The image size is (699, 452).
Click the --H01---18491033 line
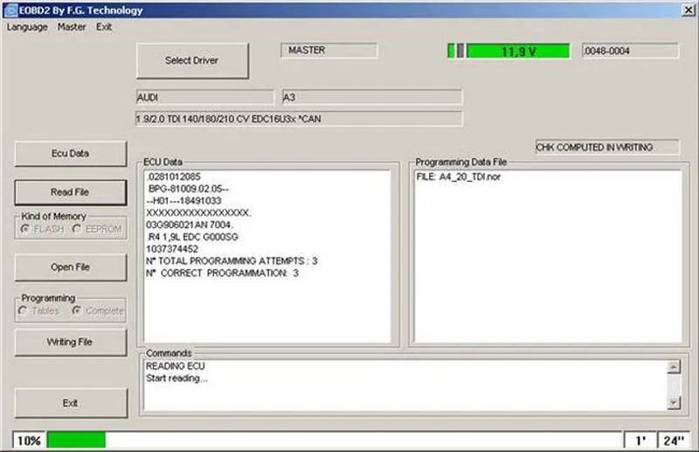point(183,201)
